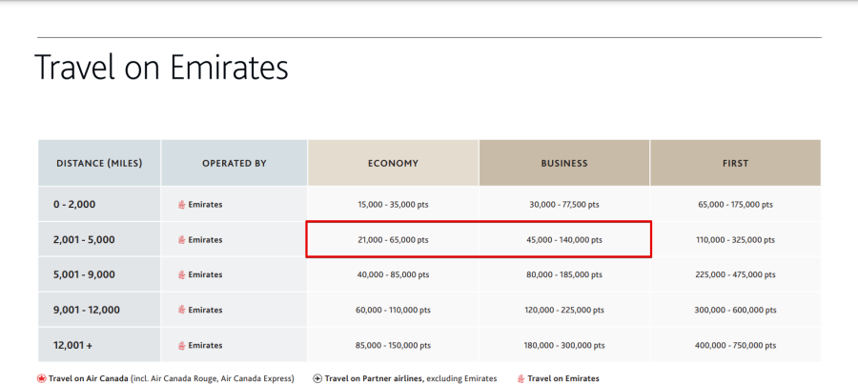The image size is (858, 384).
Task: Click first class value 300,000 - 600,000 pts
Action: point(735,310)
